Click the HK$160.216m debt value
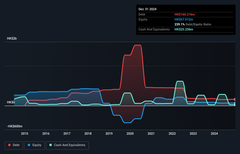 point(184,14)
